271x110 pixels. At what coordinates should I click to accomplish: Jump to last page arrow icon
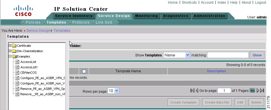point(262,90)
